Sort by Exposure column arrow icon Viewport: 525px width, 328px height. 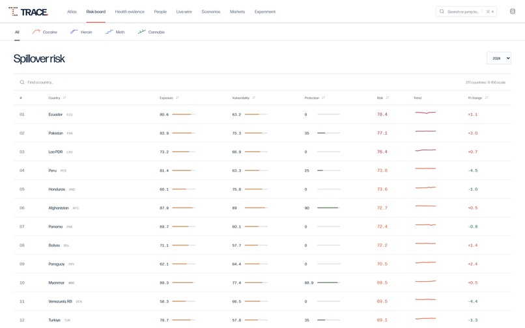(x=177, y=98)
